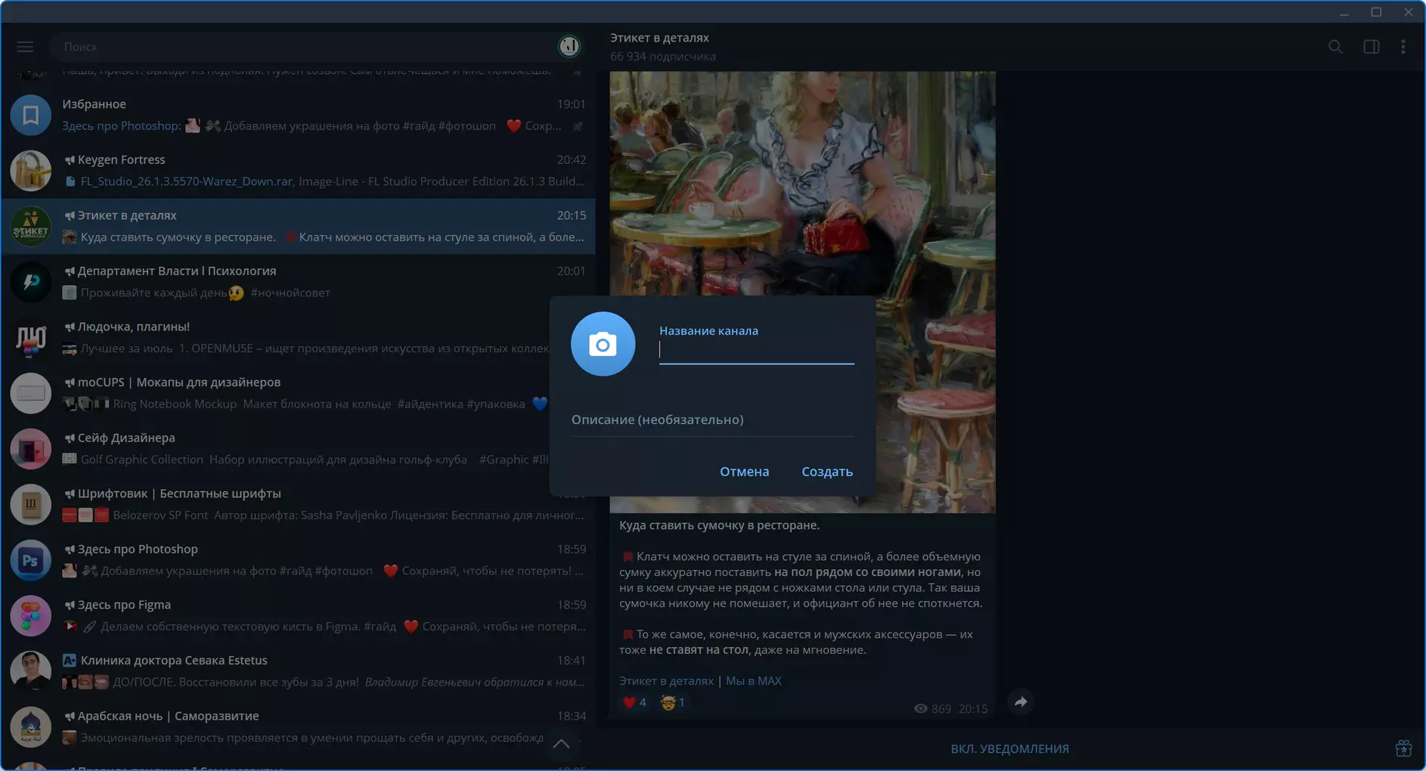
Task: Click the Клиника доктора Севака avatar
Action: 30,671
